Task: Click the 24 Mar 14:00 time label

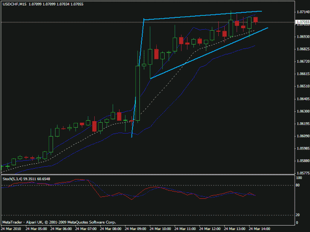Action: 259,229
